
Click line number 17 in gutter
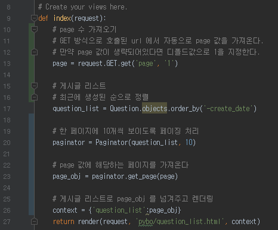click(7, 109)
